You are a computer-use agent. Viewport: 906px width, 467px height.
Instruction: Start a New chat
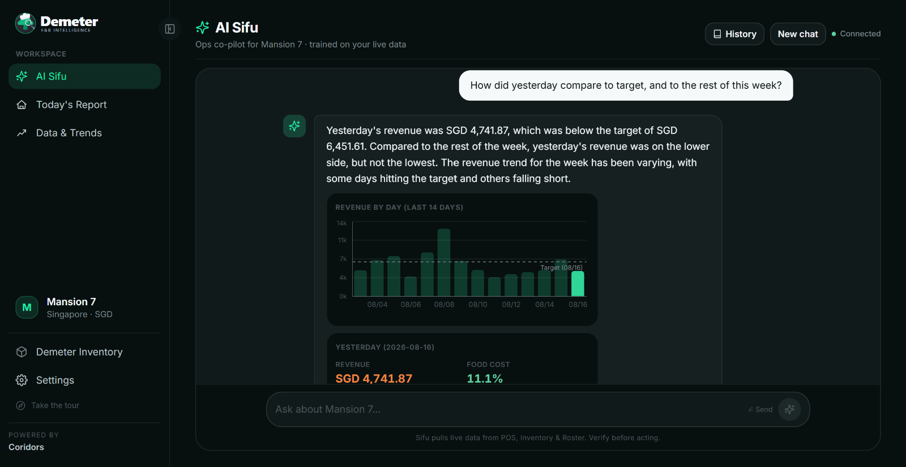point(798,34)
